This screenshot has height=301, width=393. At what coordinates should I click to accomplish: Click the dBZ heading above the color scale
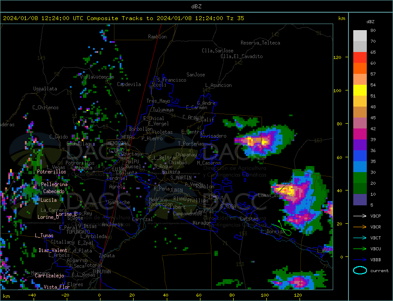click(370, 22)
